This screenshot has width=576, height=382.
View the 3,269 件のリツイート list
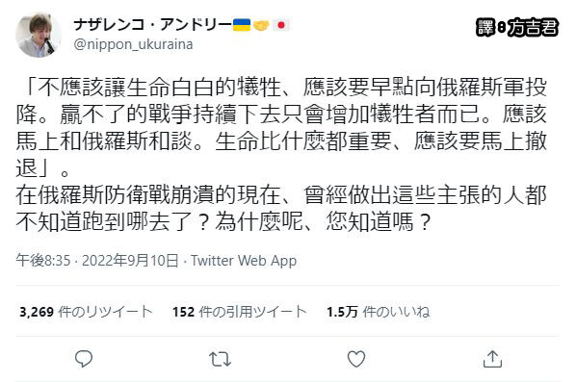[86, 312]
